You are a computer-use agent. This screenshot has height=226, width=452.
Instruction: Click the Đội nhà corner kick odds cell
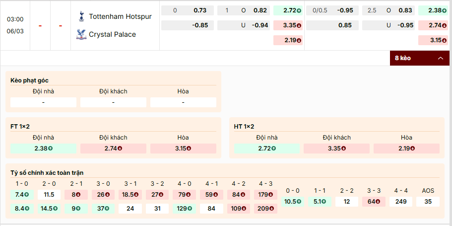[44, 102]
